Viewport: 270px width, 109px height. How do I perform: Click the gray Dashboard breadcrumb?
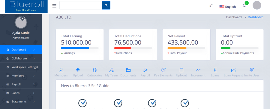coord(234,17)
